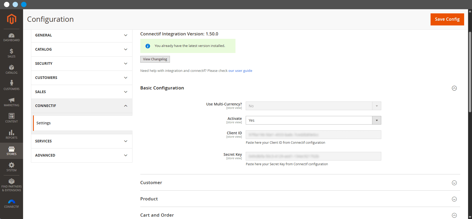Expand the SALES config section

point(82,92)
